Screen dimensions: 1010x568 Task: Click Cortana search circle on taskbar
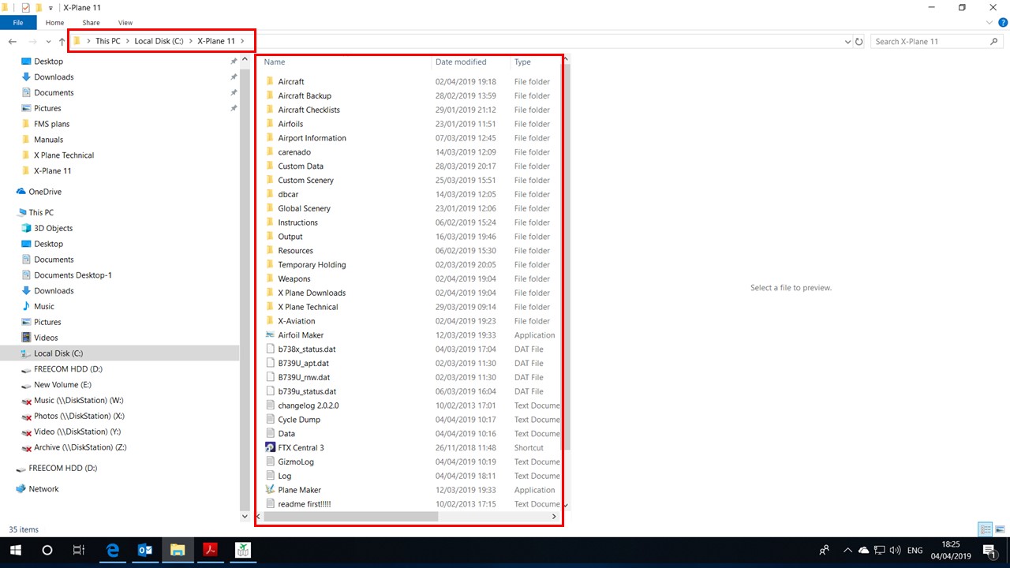47,550
